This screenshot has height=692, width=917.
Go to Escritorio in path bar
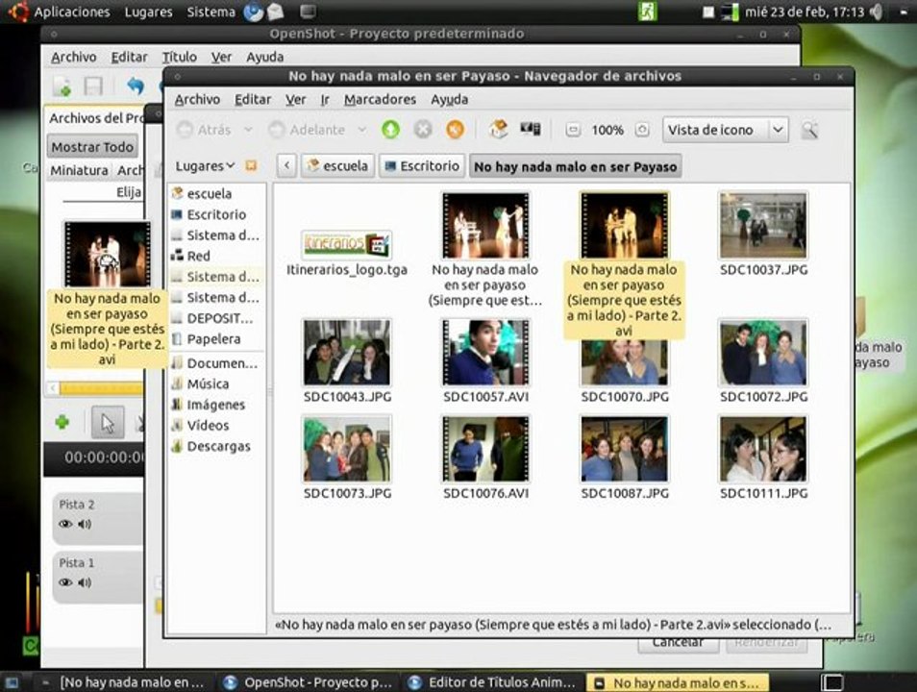(x=422, y=166)
